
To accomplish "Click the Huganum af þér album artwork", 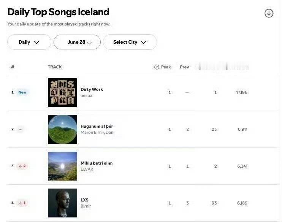I will point(62,129).
